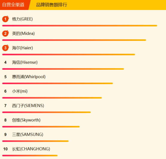Click the rank 2 flame badge
Image resolution: width=166 pixels, height=159 pixels.
point(5,33)
